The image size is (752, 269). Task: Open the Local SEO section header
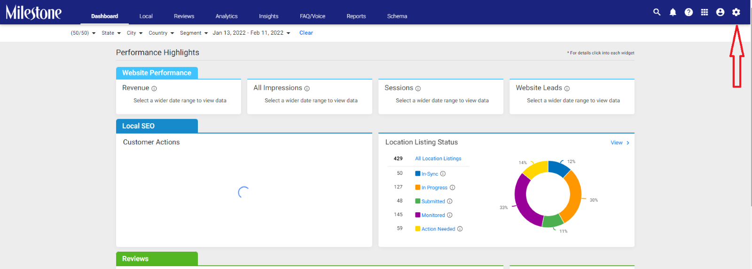pos(157,126)
